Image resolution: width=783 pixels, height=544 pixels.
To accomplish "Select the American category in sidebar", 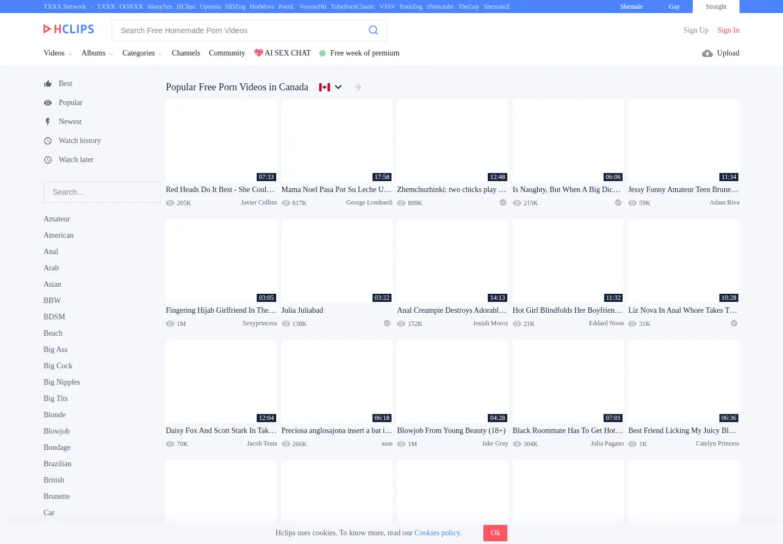I will click(x=59, y=236).
